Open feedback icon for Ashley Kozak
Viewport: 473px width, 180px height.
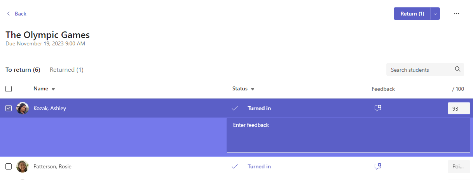(x=377, y=108)
